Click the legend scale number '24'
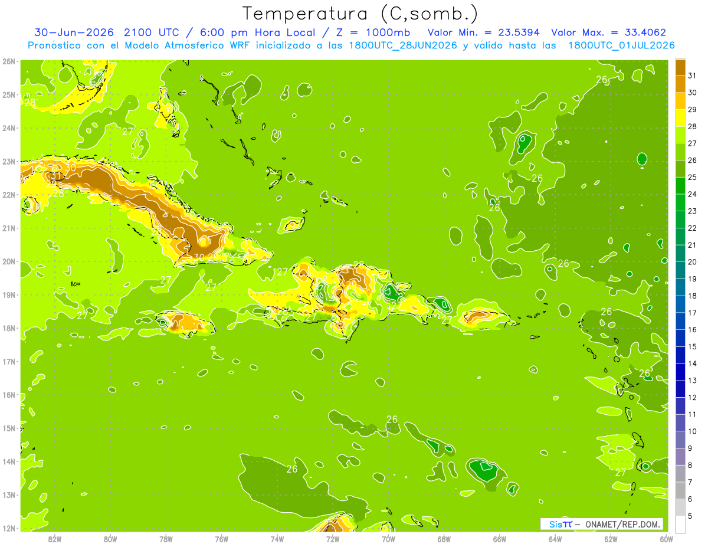 tap(693, 194)
